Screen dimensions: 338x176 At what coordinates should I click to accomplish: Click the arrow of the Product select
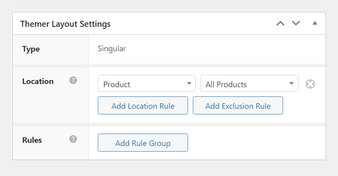tap(189, 84)
